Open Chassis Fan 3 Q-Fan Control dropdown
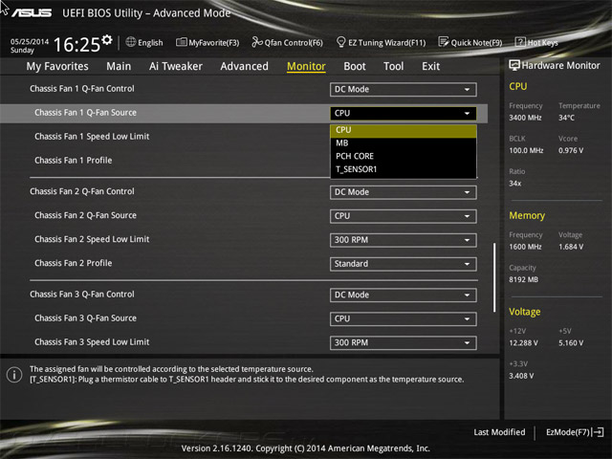 click(x=404, y=295)
